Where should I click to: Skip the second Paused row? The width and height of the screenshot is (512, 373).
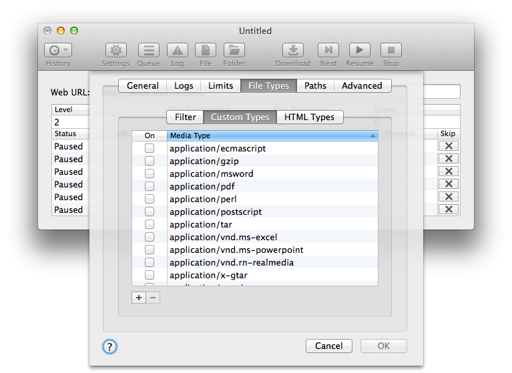(x=449, y=159)
